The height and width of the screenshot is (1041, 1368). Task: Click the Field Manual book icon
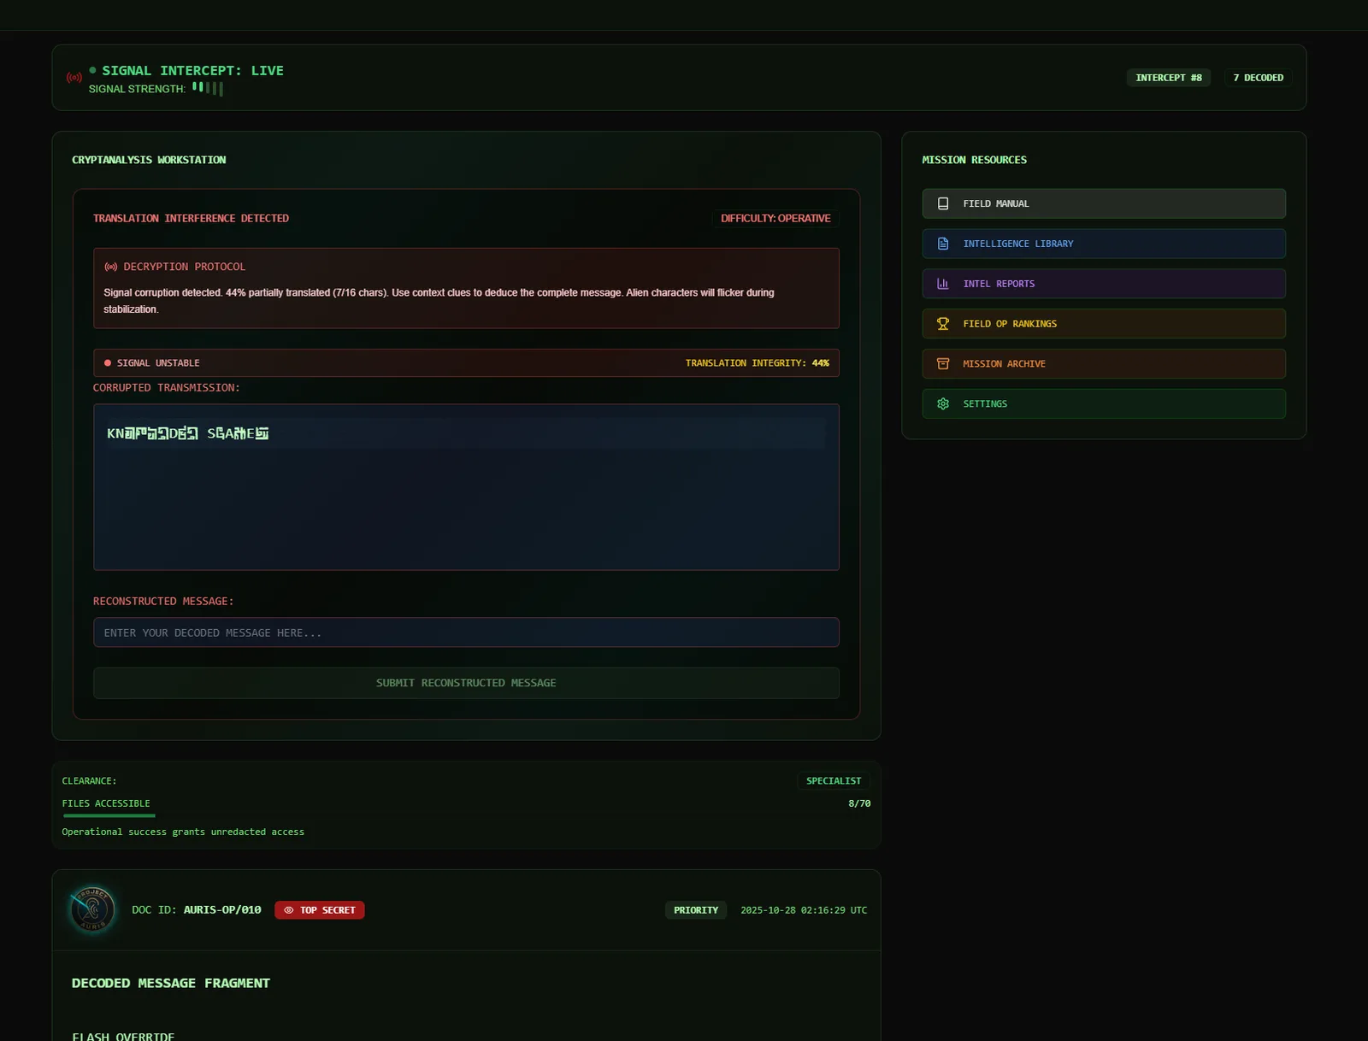coord(943,203)
